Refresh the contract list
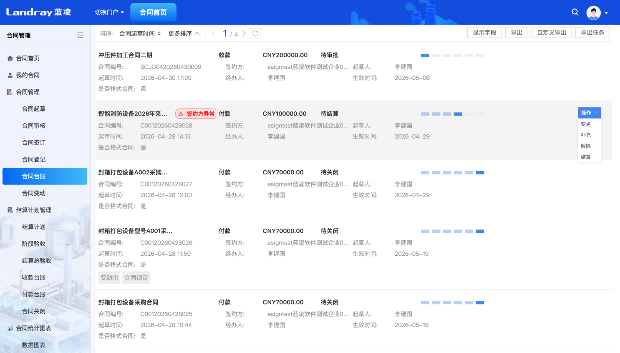The height and width of the screenshot is (353, 620). click(255, 33)
